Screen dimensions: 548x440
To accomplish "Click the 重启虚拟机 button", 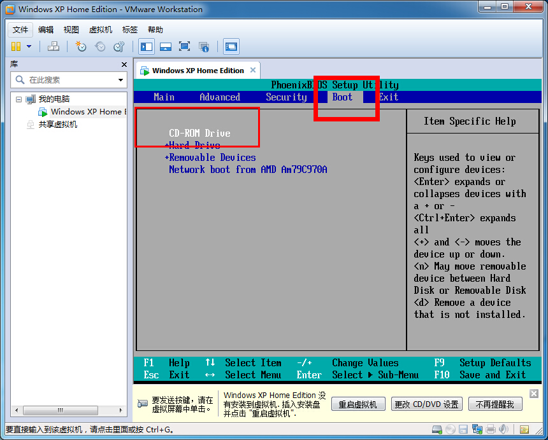I will (358, 404).
